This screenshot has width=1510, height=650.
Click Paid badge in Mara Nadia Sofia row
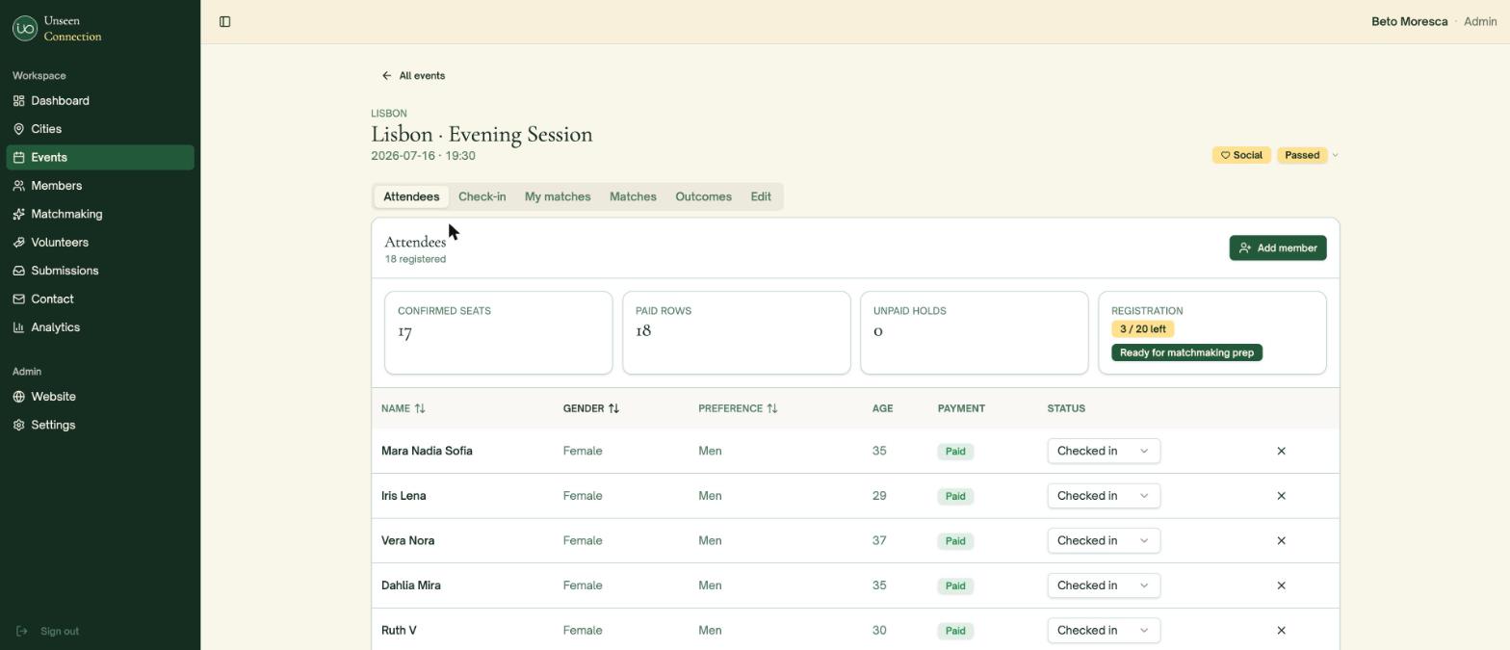click(x=955, y=452)
